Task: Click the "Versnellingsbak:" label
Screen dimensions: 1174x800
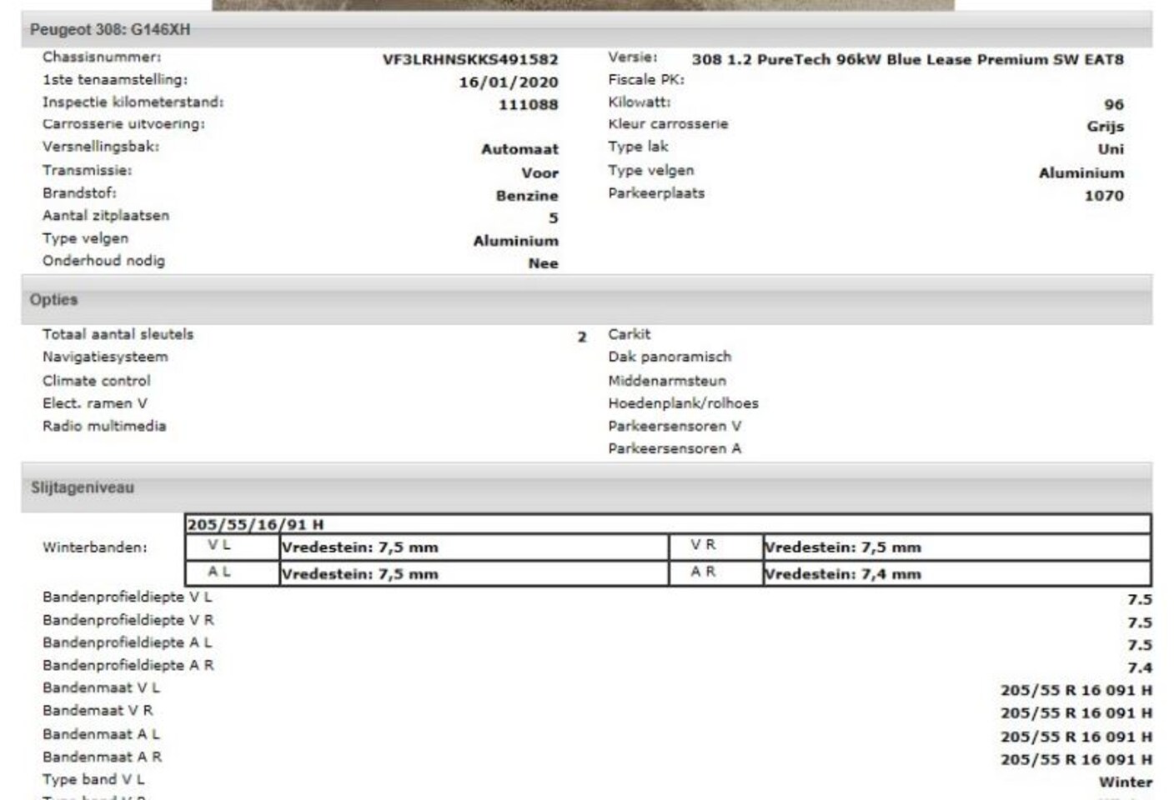Action: 101,146
